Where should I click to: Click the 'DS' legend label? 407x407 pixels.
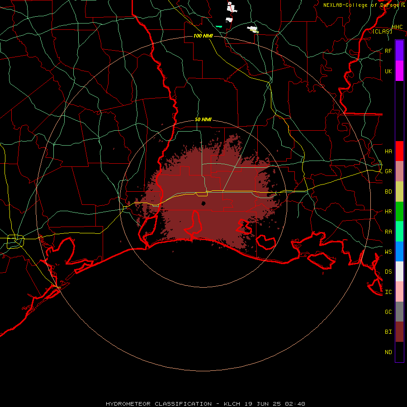click(x=388, y=271)
